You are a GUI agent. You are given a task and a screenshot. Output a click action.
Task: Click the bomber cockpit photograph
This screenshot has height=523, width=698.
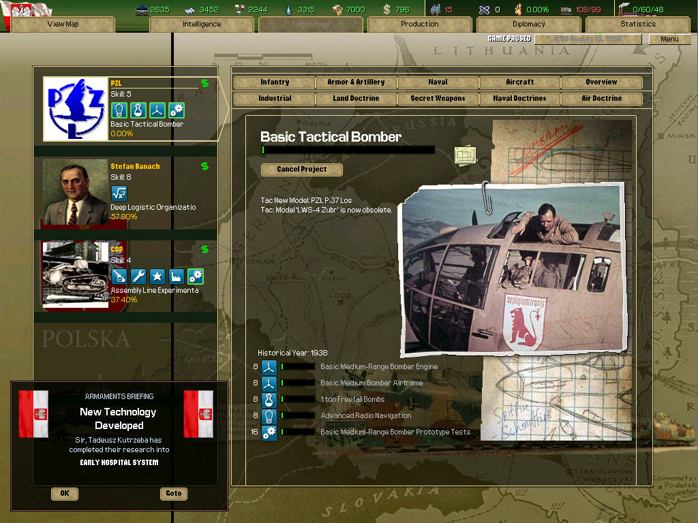point(514,270)
